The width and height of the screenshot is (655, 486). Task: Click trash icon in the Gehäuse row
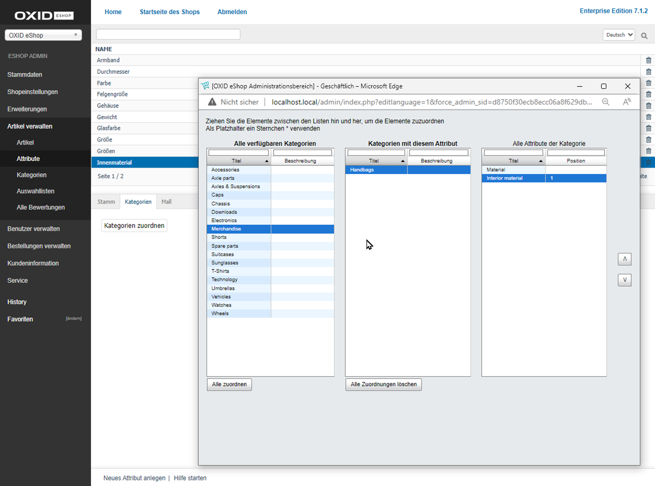(x=648, y=106)
